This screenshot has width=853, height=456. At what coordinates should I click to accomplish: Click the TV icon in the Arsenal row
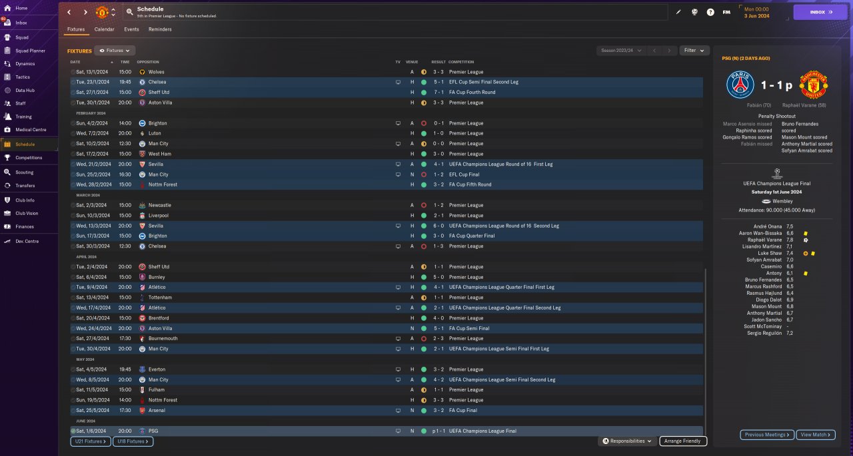(x=398, y=411)
